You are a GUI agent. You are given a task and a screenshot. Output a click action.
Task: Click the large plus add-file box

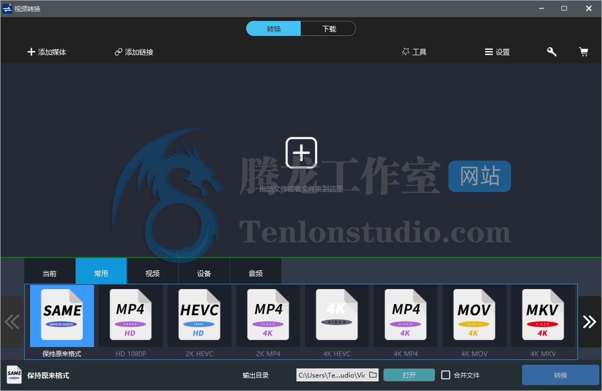click(301, 152)
